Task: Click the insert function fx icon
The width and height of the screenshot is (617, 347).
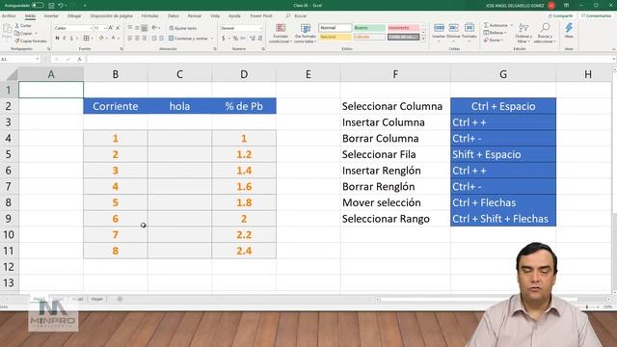Action: tap(79, 59)
